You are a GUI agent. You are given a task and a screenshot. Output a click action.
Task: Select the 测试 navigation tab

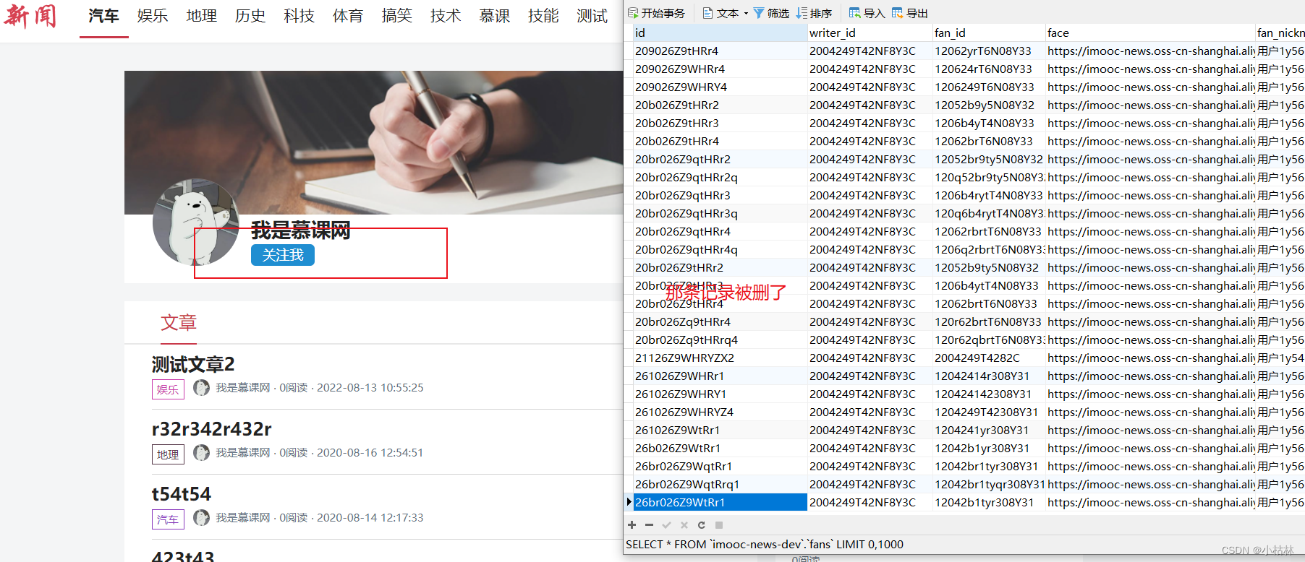(592, 16)
